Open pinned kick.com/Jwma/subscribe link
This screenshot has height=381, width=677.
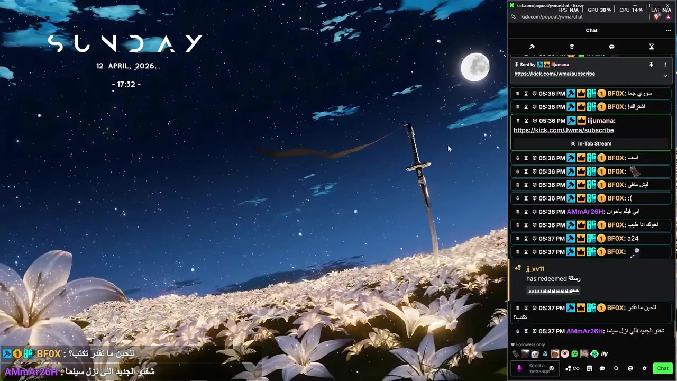click(x=554, y=74)
